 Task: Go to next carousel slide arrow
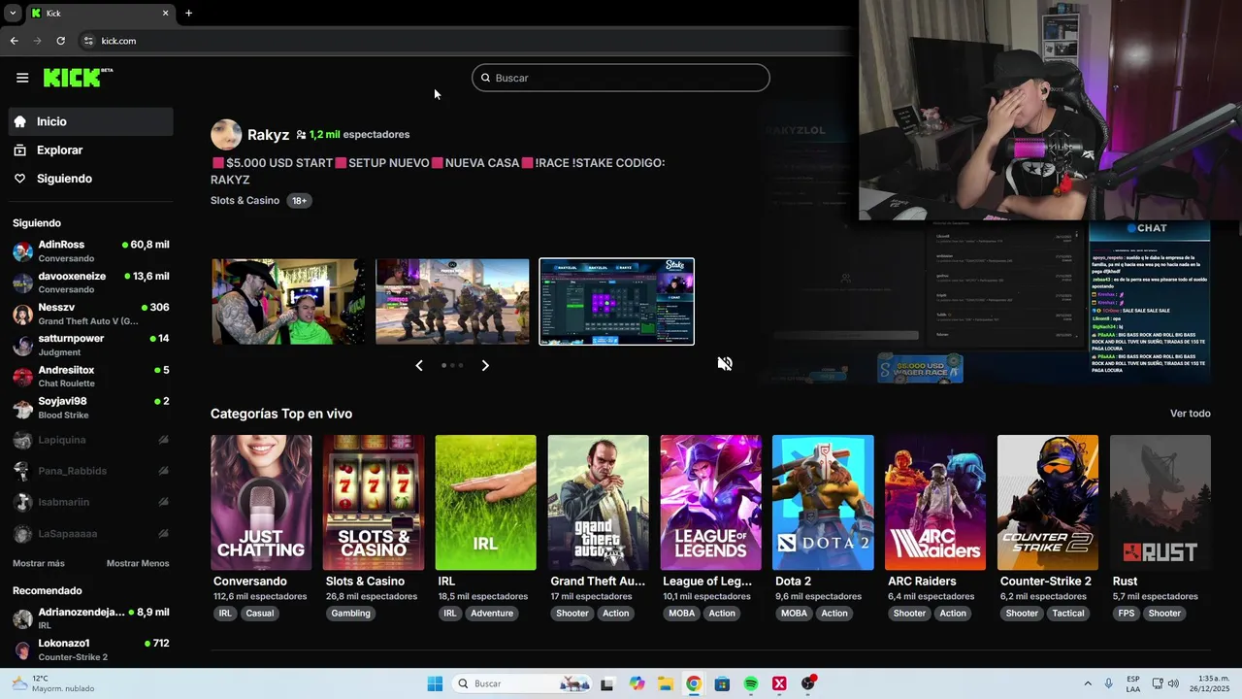tap(485, 366)
